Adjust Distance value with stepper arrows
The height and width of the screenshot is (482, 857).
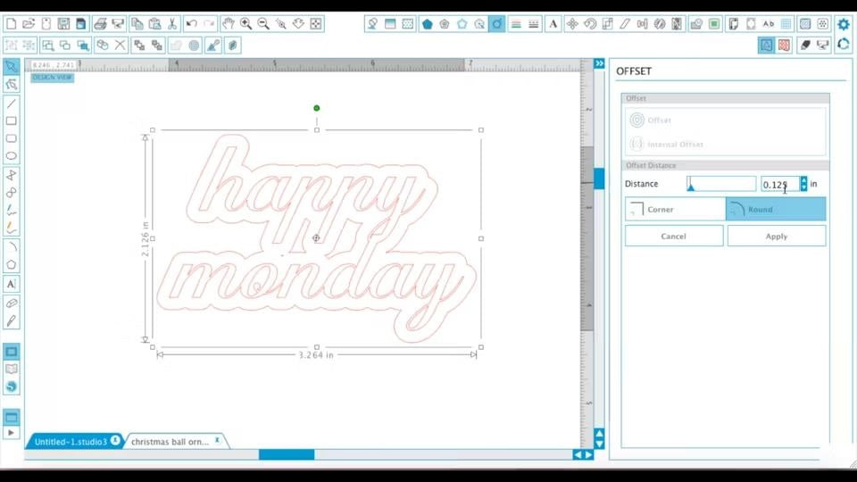click(803, 184)
